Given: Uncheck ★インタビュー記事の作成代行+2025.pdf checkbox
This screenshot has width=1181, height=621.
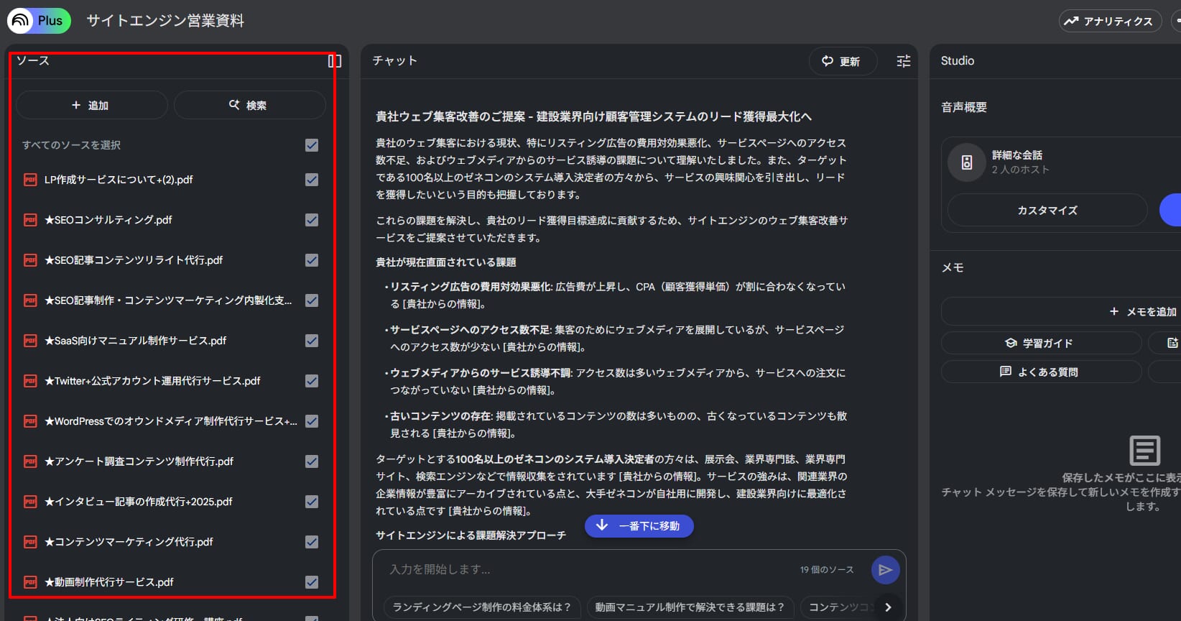Looking at the screenshot, I should pos(312,502).
